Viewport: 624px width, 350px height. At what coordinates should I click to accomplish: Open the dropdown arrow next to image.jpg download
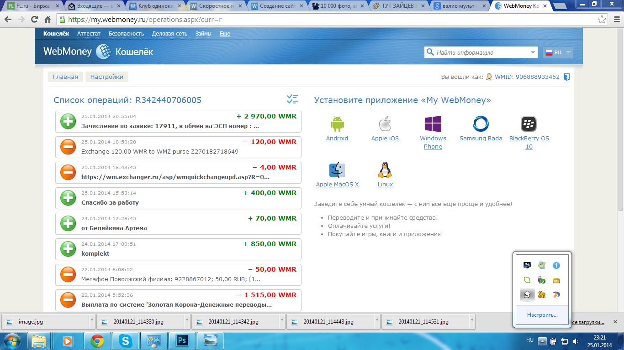[92, 321]
